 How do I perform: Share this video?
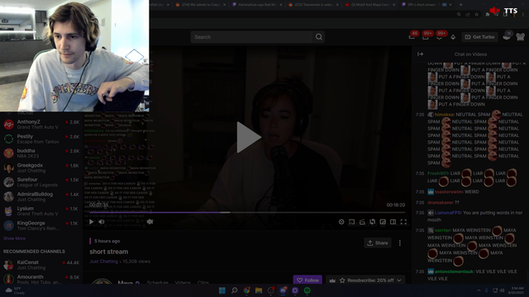378,243
